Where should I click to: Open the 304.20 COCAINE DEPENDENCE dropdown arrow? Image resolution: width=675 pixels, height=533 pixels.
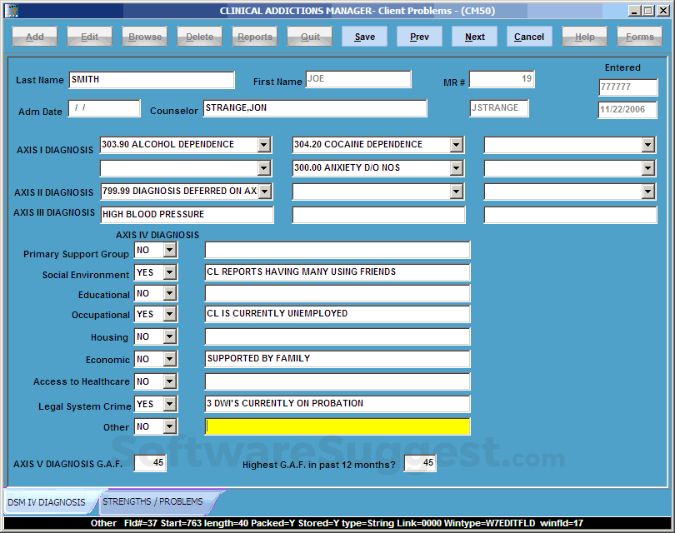457,144
